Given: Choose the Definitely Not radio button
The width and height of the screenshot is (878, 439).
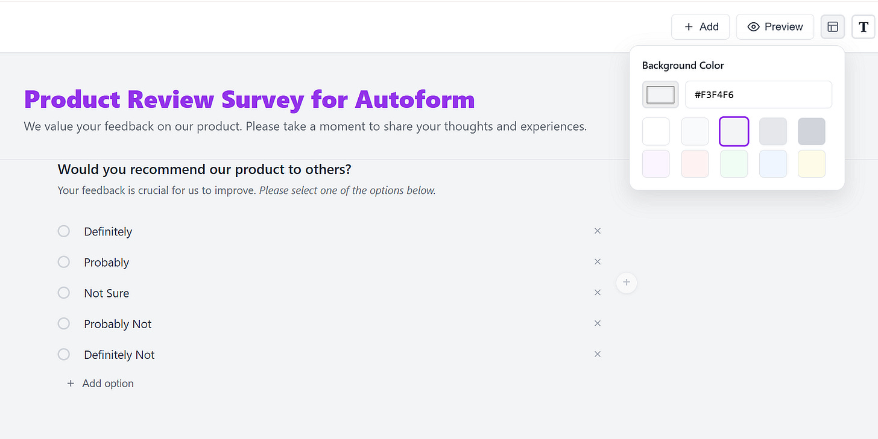Looking at the screenshot, I should tap(64, 354).
